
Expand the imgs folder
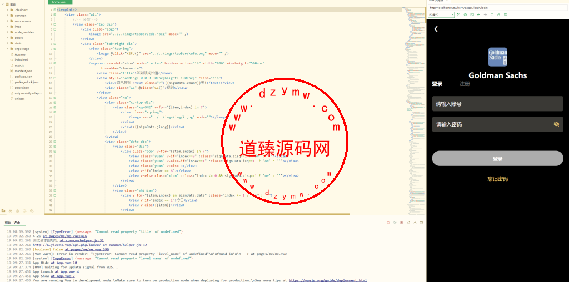(x=7, y=27)
